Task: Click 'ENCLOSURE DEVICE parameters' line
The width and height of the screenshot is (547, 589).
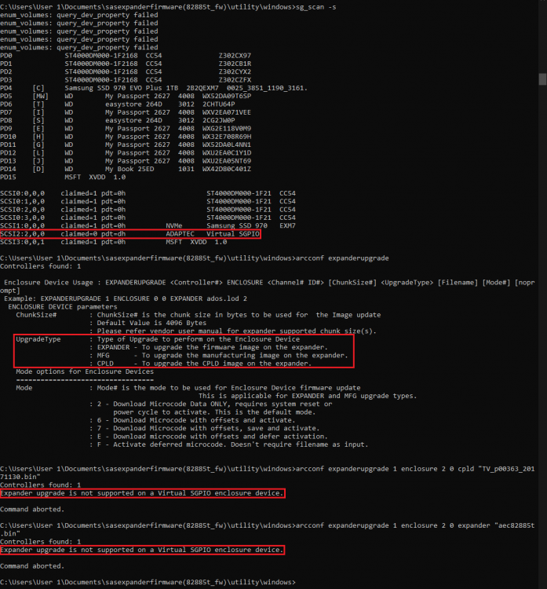Action: click(x=63, y=307)
